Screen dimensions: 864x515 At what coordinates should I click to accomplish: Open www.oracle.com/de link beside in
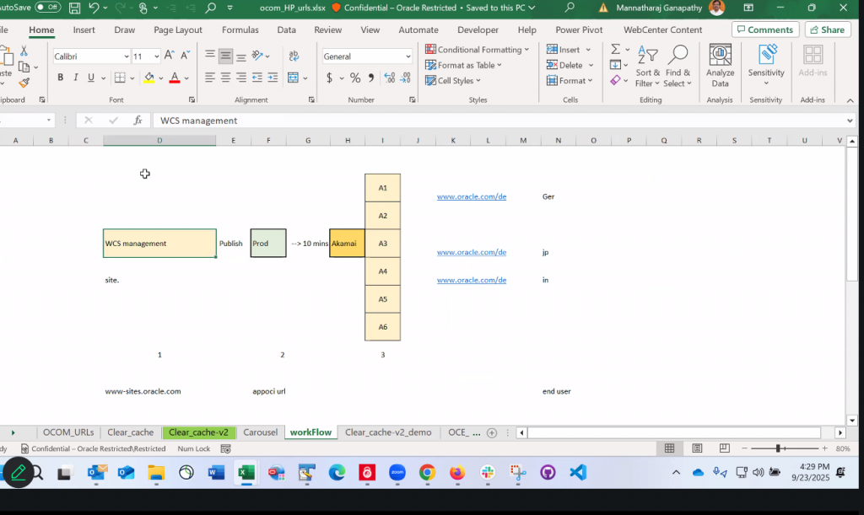coord(472,280)
